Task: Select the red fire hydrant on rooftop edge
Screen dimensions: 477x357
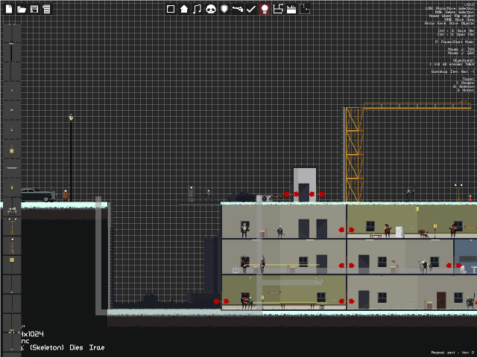Action: click(470, 199)
